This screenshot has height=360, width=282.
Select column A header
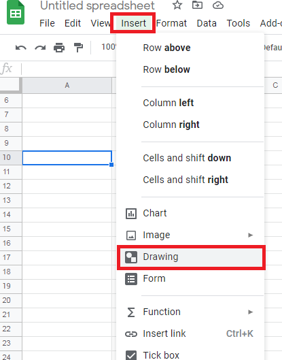click(67, 86)
